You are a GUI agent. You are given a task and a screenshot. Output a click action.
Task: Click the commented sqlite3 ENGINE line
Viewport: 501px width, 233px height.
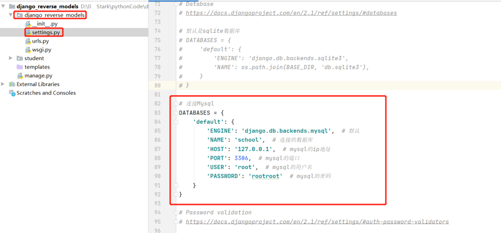(x=263, y=58)
